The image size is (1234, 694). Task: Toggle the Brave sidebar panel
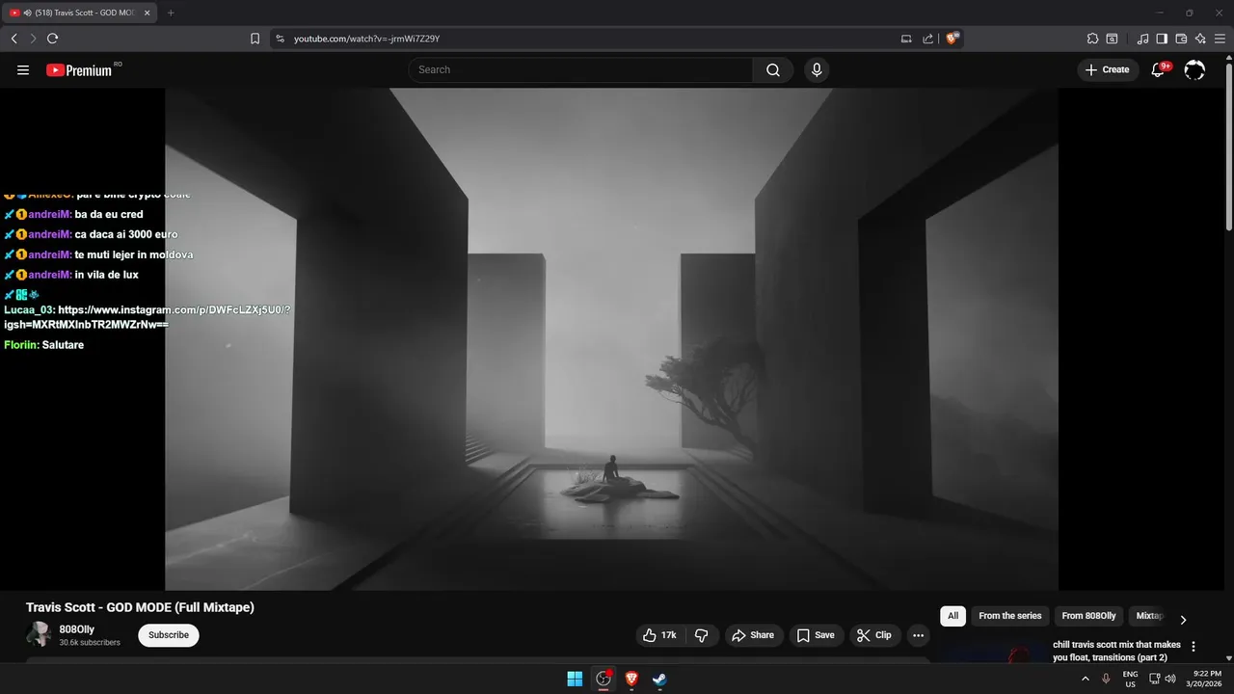1162,39
